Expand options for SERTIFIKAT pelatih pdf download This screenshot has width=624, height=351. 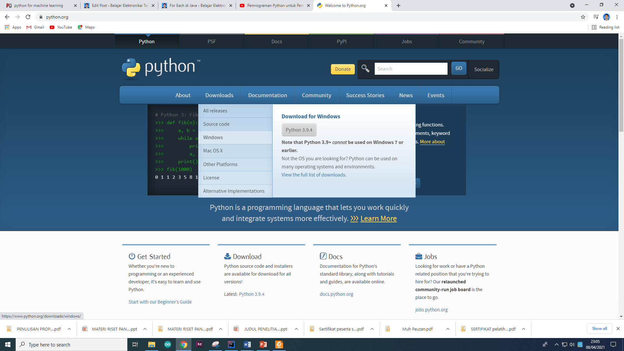(x=524, y=329)
